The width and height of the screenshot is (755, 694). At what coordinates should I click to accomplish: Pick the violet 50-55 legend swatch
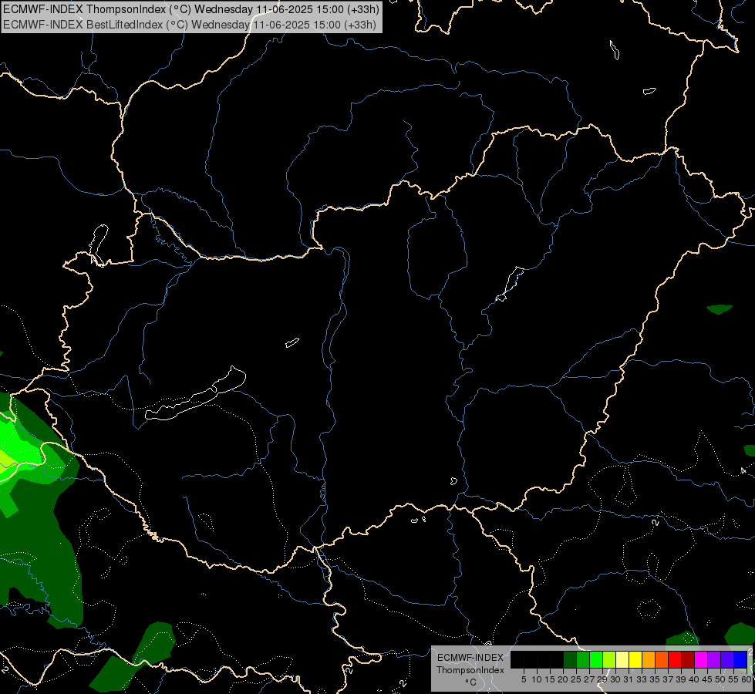coord(727,659)
